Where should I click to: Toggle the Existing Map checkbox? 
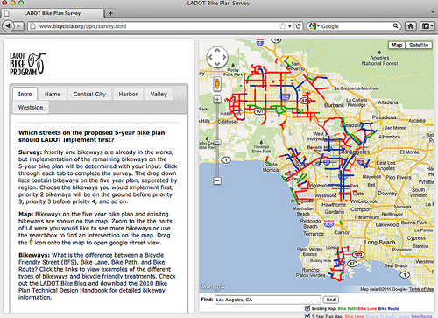tap(307, 308)
